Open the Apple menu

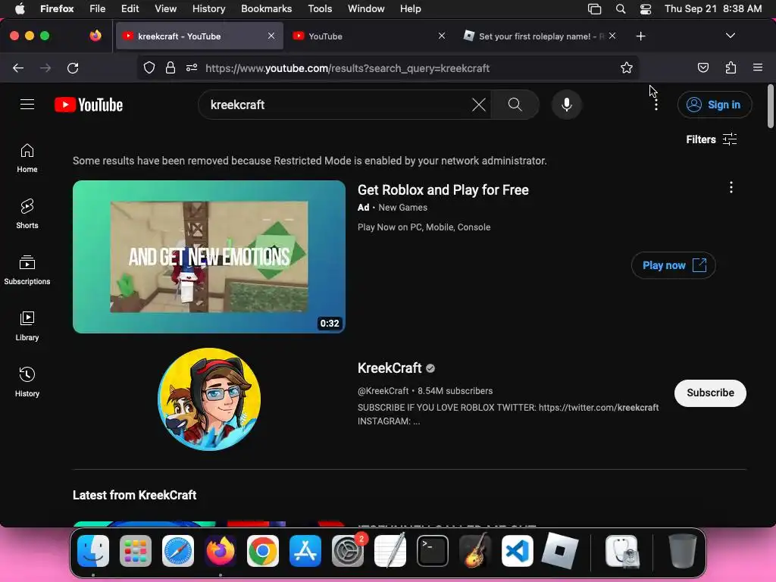pos(20,8)
